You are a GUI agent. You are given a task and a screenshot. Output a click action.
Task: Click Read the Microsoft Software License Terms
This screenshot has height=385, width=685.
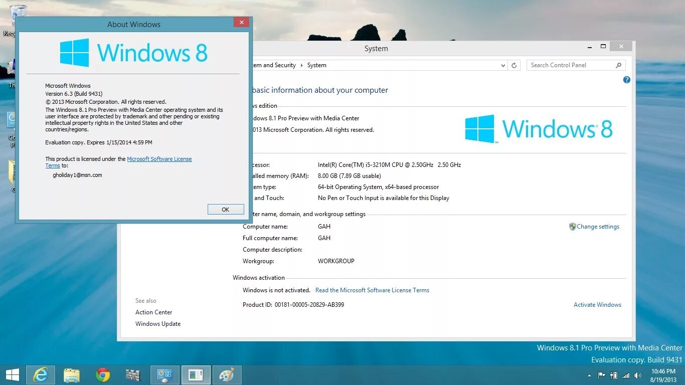[x=372, y=290]
